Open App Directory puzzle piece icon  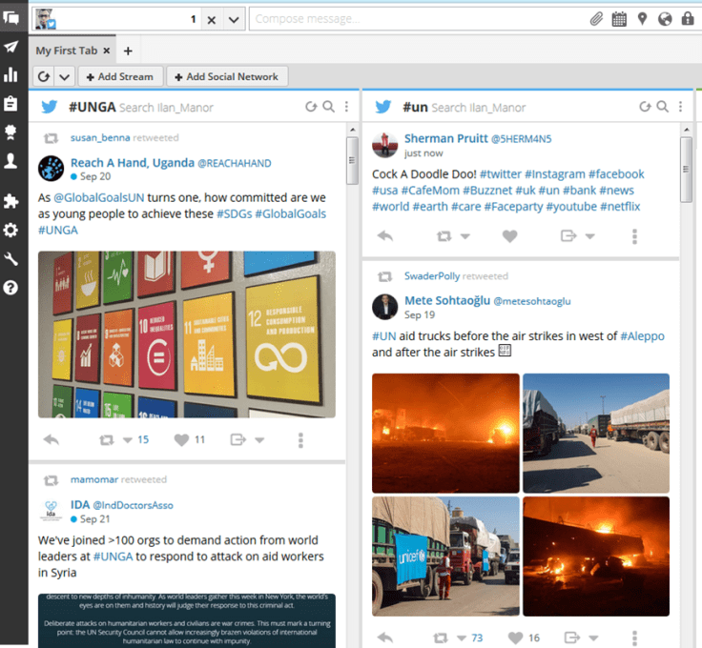pyautogui.click(x=11, y=201)
